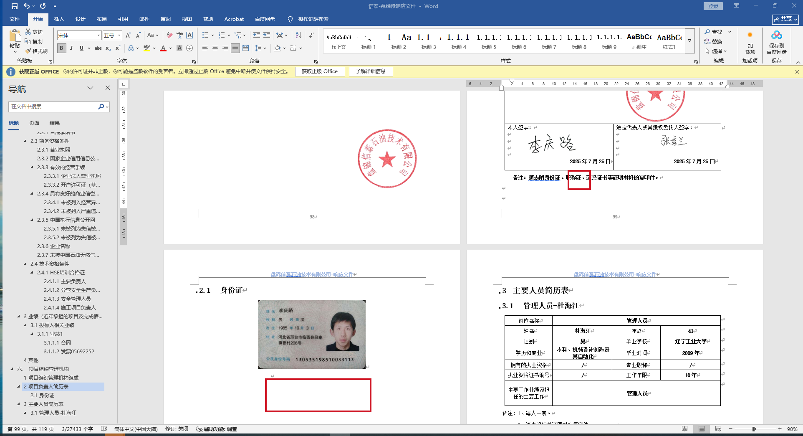Click the 登录 sign-in button

pos(713,6)
